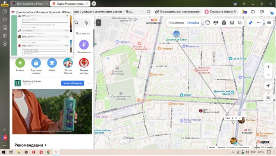The image size is (276, 156).
Task: Open the hamburger main menu on map
Action: click(x=269, y=23)
